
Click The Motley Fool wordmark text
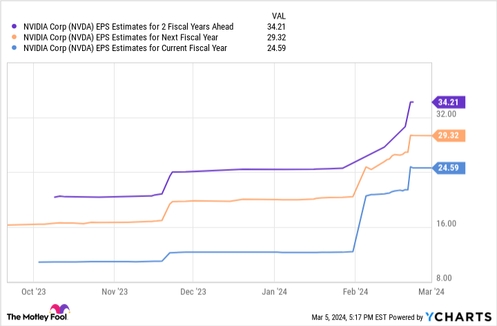(37, 317)
